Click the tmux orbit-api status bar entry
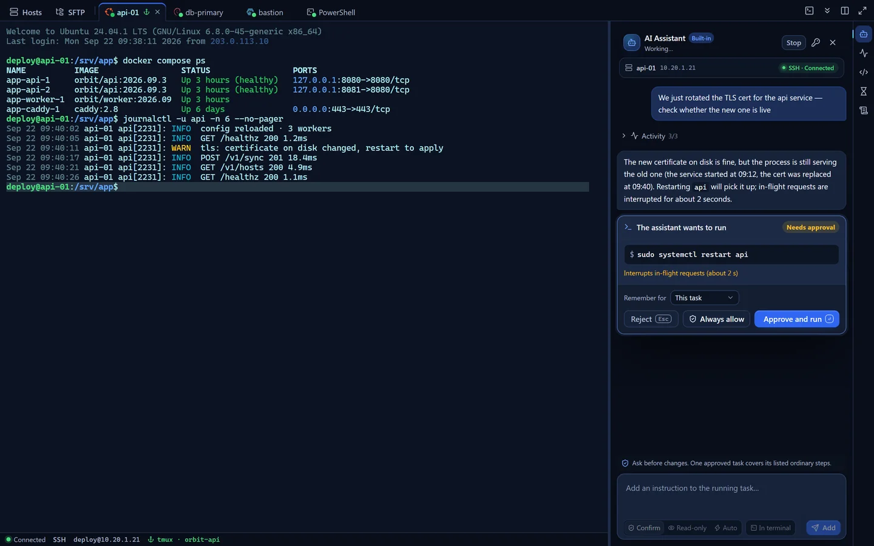The image size is (874, 546). tap(184, 539)
